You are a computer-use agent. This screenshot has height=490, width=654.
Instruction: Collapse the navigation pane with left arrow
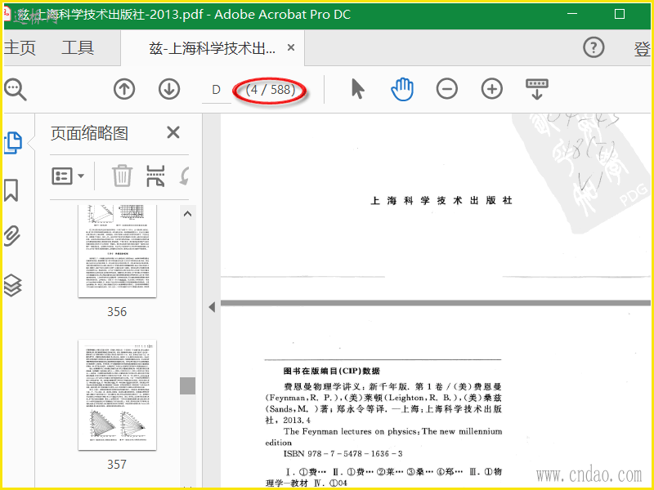tap(212, 308)
